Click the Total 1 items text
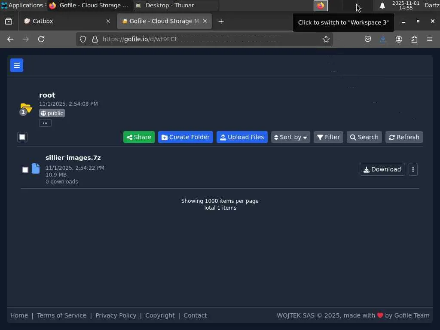The width and height of the screenshot is (440, 330). [220, 208]
